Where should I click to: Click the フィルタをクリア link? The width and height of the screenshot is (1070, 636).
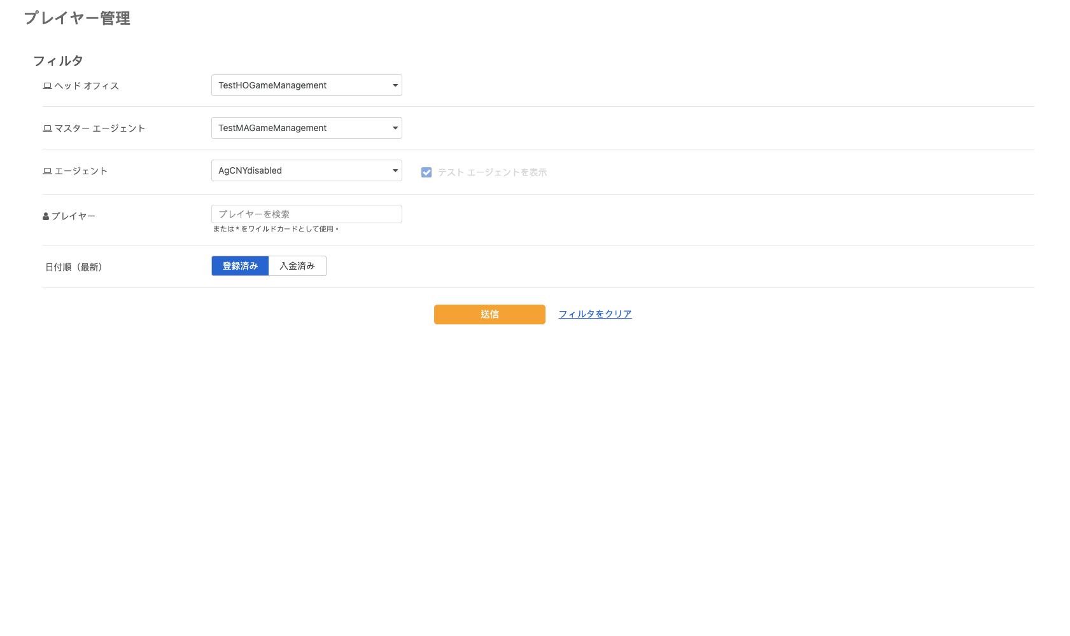click(x=595, y=314)
